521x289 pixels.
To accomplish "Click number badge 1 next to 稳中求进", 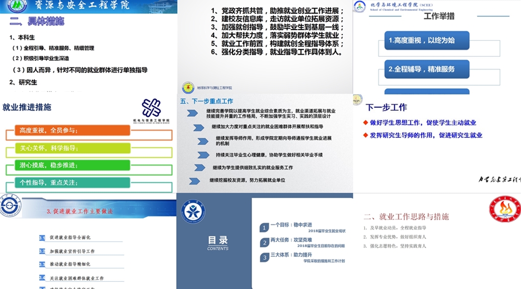I will click(264, 228).
